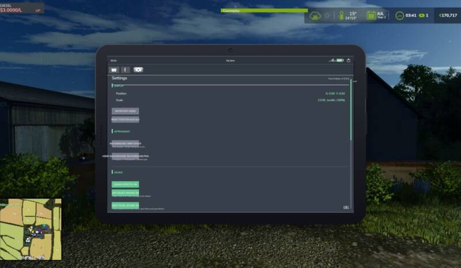The image size is (461, 268).
Task: Open the first tablet app tab icon
Action: click(x=114, y=70)
